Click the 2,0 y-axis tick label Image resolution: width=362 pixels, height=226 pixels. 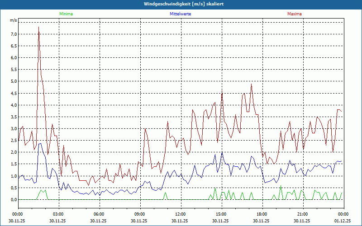(x=14, y=152)
